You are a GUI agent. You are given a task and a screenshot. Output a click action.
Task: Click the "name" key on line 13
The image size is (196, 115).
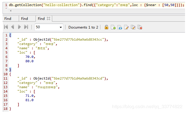23,87
